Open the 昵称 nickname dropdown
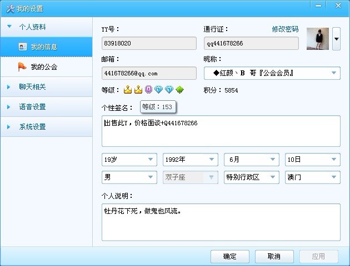 [x=272, y=73]
